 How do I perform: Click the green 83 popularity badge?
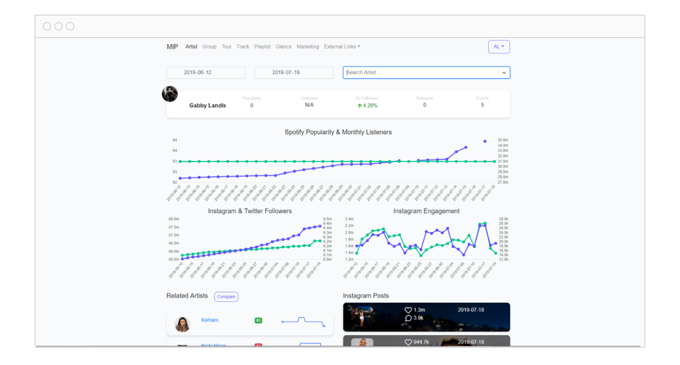(x=258, y=320)
